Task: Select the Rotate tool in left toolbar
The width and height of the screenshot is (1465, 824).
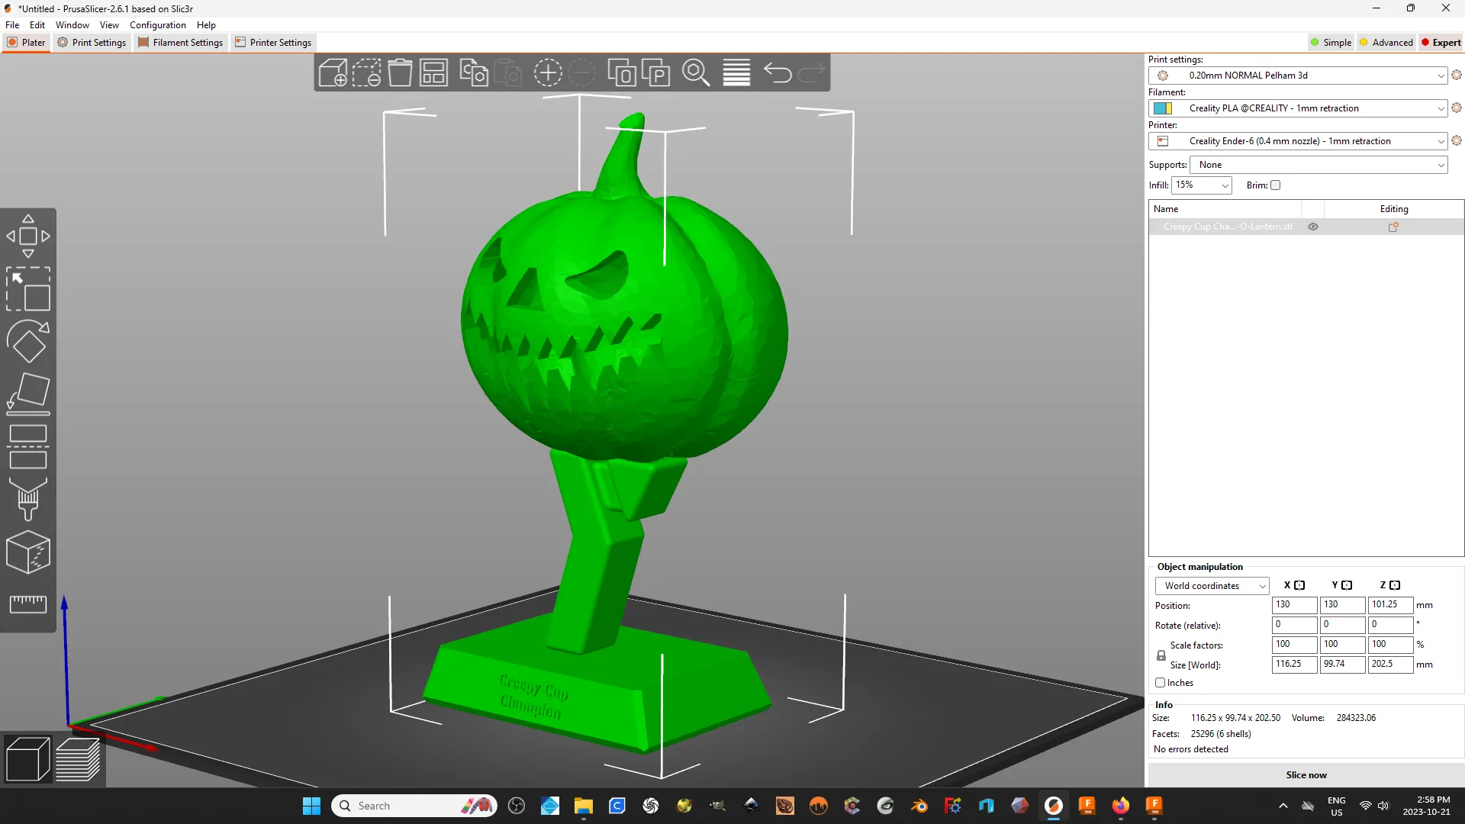Action: [28, 342]
